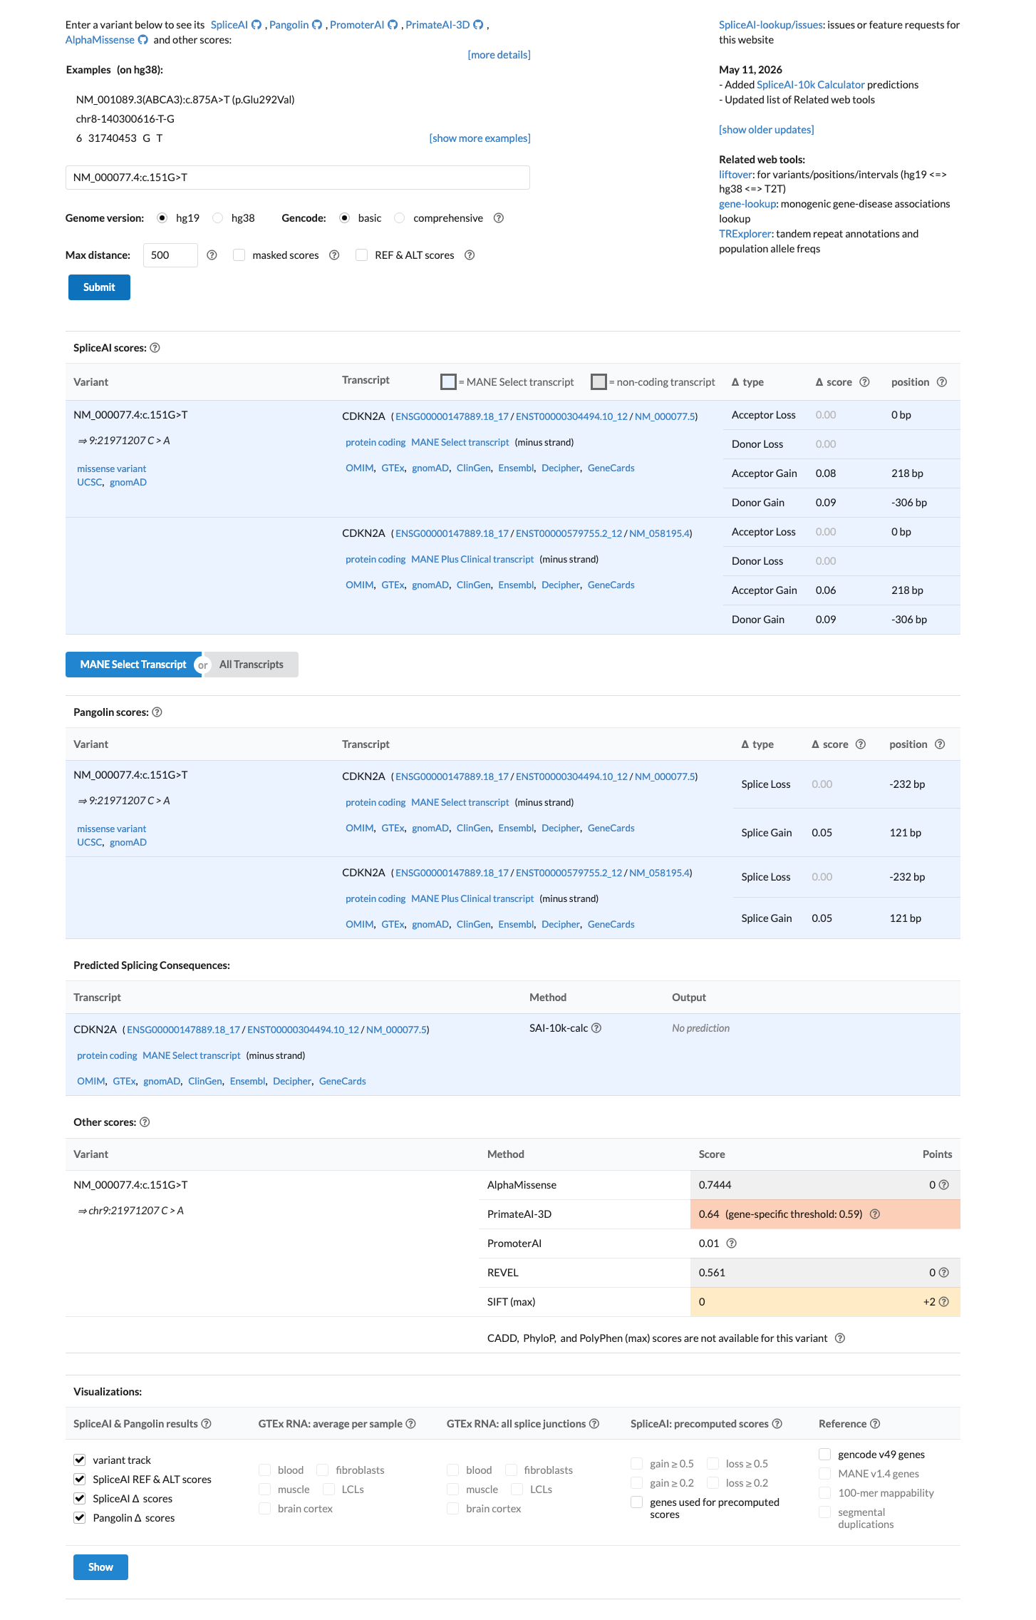Viewport: 1036px width, 1620px height.
Task: Click the Max distance input field
Action: [x=170, y=255]
